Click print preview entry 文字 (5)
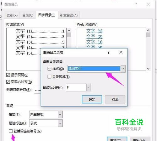This screenshot has height=141, width=157. tap(28, 53)
